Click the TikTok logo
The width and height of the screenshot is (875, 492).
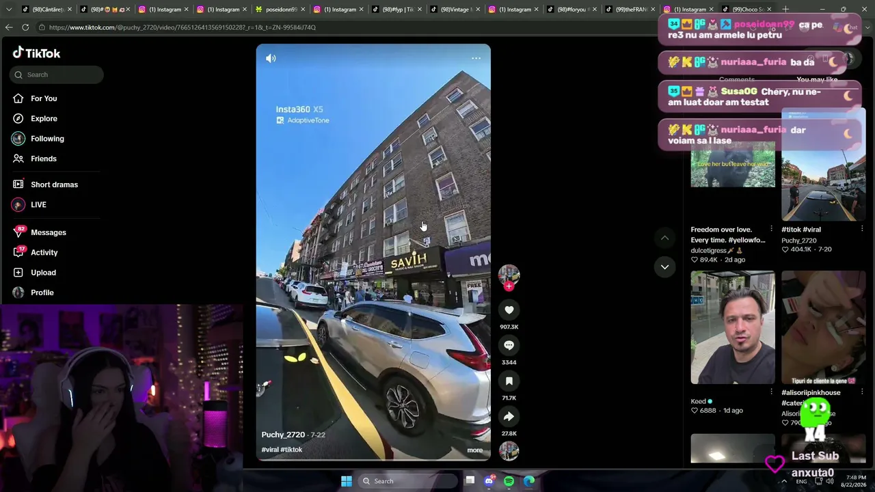tap(37, 53)
